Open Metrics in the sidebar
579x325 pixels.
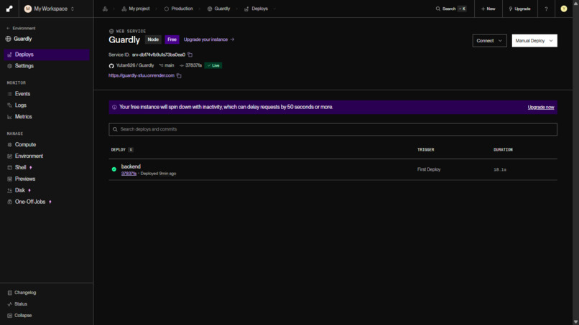(47, 116)
